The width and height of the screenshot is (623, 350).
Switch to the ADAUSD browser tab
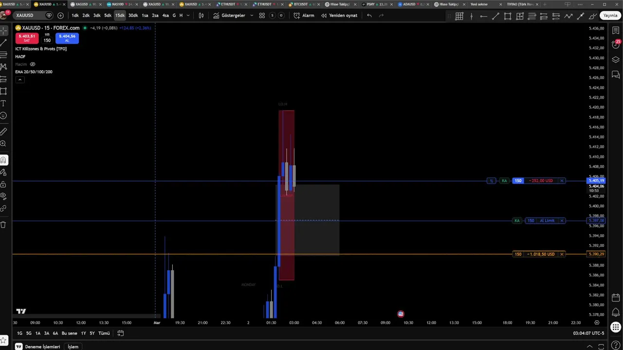click(x=415, y=4)
